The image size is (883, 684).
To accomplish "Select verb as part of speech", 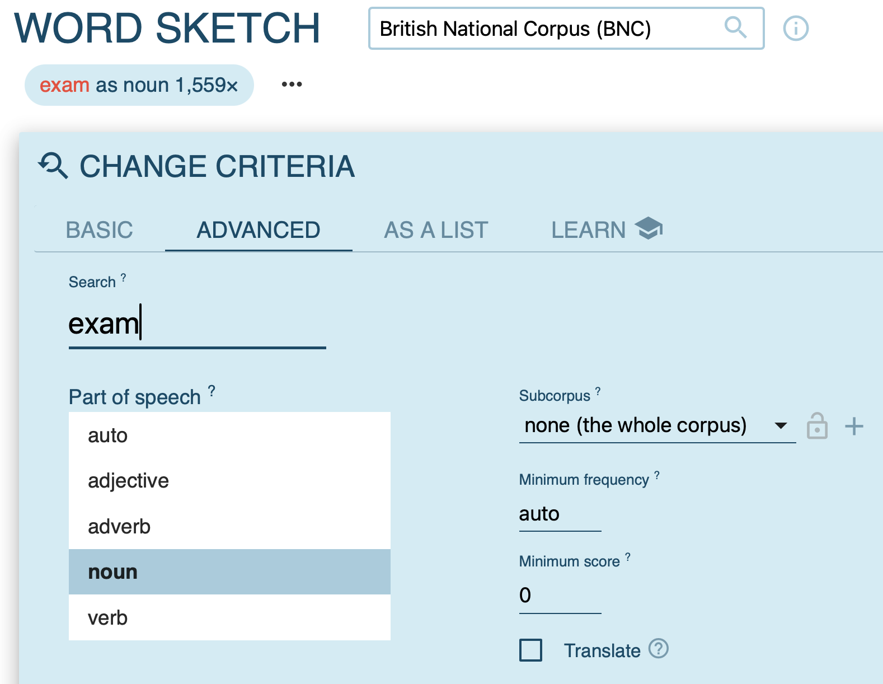I will point(229,618).
